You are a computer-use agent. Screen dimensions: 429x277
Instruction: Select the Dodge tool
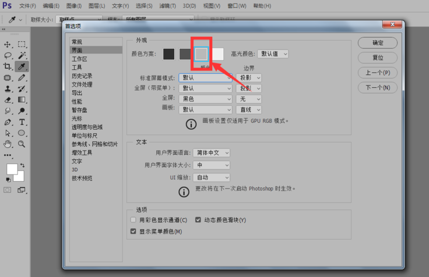pos(22,111)
